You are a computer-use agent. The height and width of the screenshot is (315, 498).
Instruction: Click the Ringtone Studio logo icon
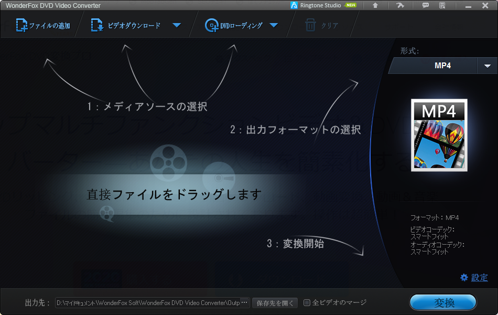click(x=294, y=5)
